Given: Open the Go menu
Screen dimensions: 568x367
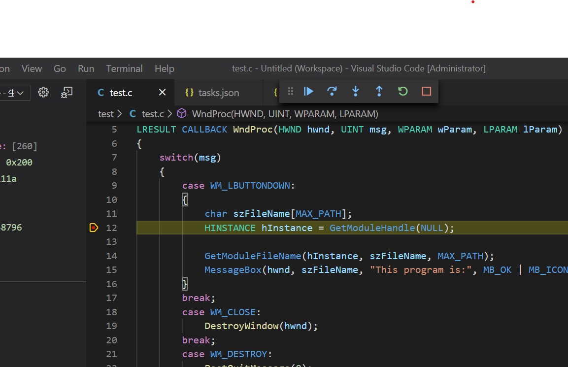Looking at the screenshot, I should pos(60,68).
